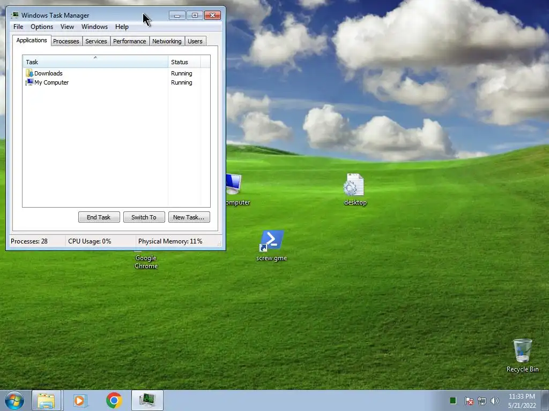The height and width of the screenshot is (411, 549).
Task: Open the network tray icon
Action: 482,401
